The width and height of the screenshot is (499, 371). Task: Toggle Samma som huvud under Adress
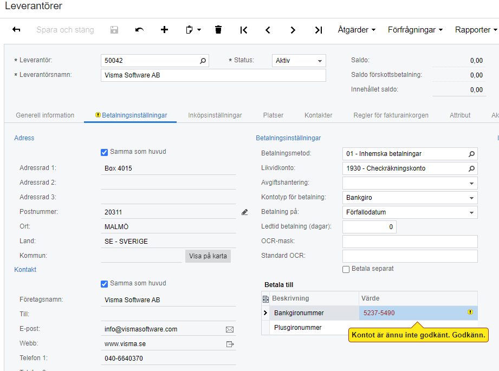(x=105, y=152)
